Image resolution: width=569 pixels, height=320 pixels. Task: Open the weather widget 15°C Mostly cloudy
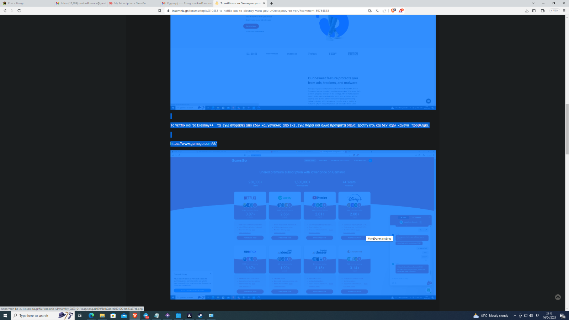coord(491,315)
